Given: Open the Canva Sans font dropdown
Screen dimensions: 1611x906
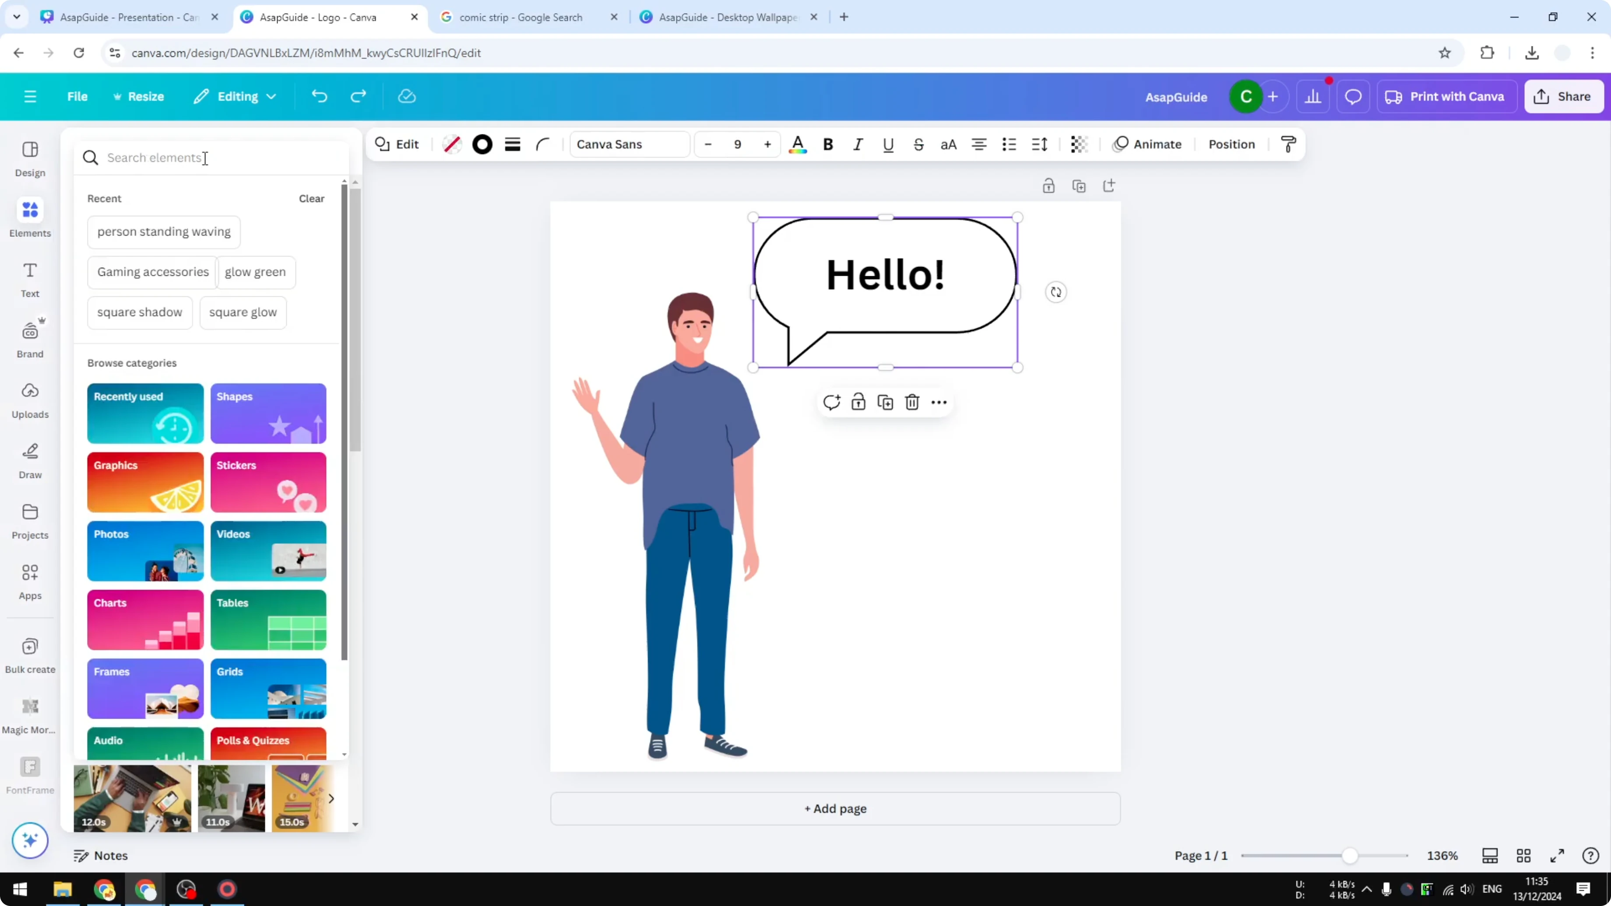Looking at the screenshot, I should point(629,144).
